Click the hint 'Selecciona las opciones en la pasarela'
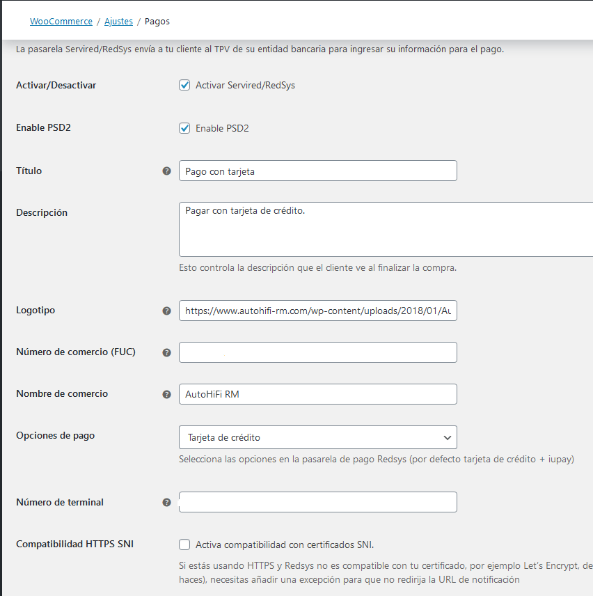 (x=377, y=459)
